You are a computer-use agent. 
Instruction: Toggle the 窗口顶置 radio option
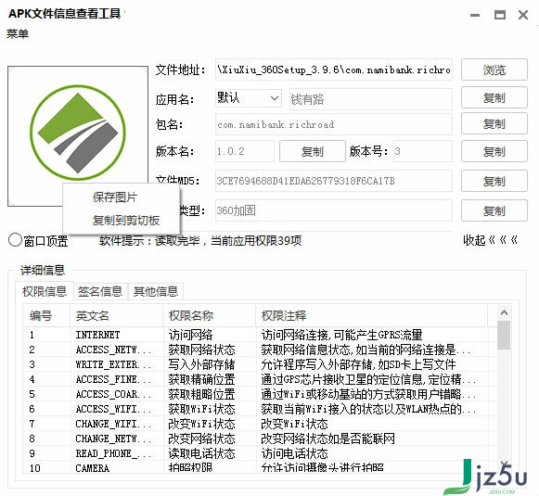tap(38, 240)
